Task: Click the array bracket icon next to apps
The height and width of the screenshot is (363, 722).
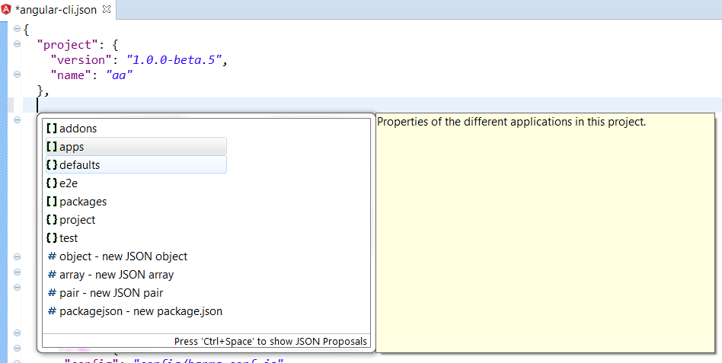Action: [52, 147]
